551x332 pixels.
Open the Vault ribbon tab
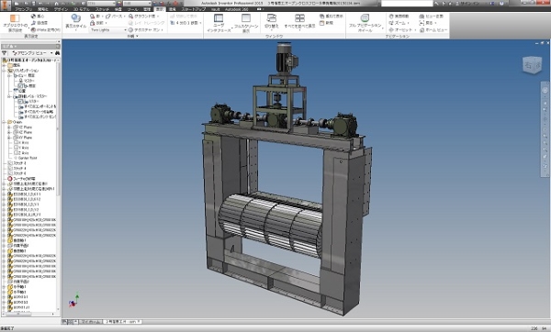pyautogui.click(x=216, y=9)
